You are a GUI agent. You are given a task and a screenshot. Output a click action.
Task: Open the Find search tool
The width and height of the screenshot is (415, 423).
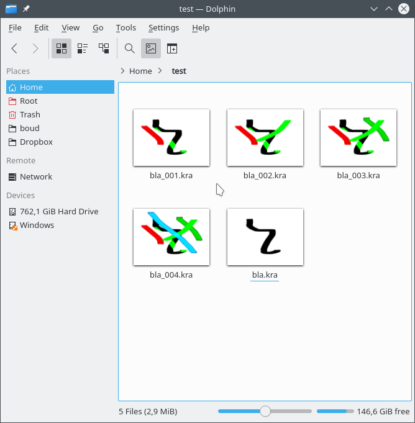click(x=130, y=48)
